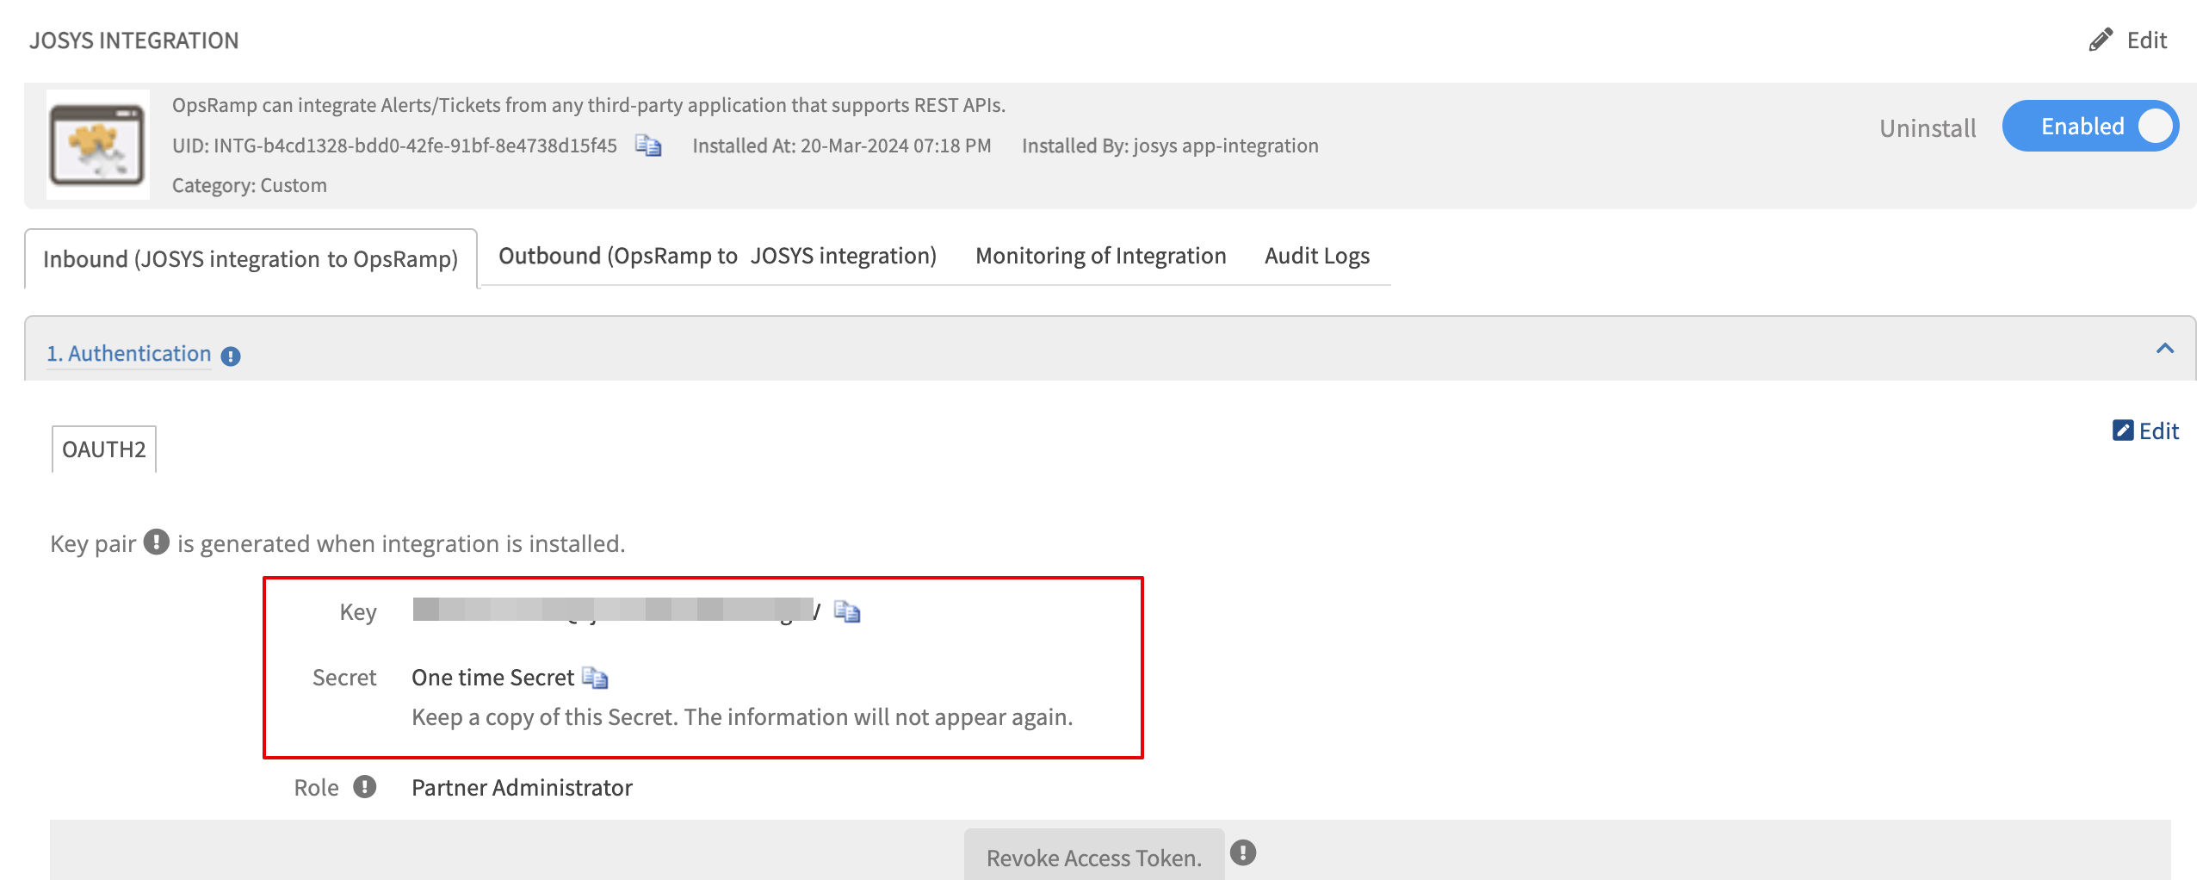Image resolution: width=2209 pixels, height=880 pixels.
Task: Select the OAUTH2 authentication tab
Action: (x=104, y=449)
